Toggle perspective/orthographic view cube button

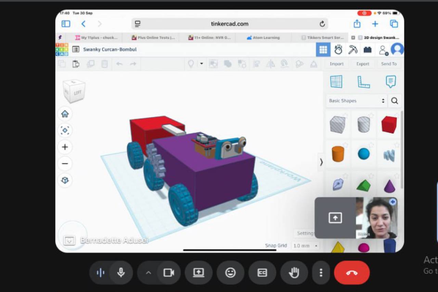pos(65,180)
